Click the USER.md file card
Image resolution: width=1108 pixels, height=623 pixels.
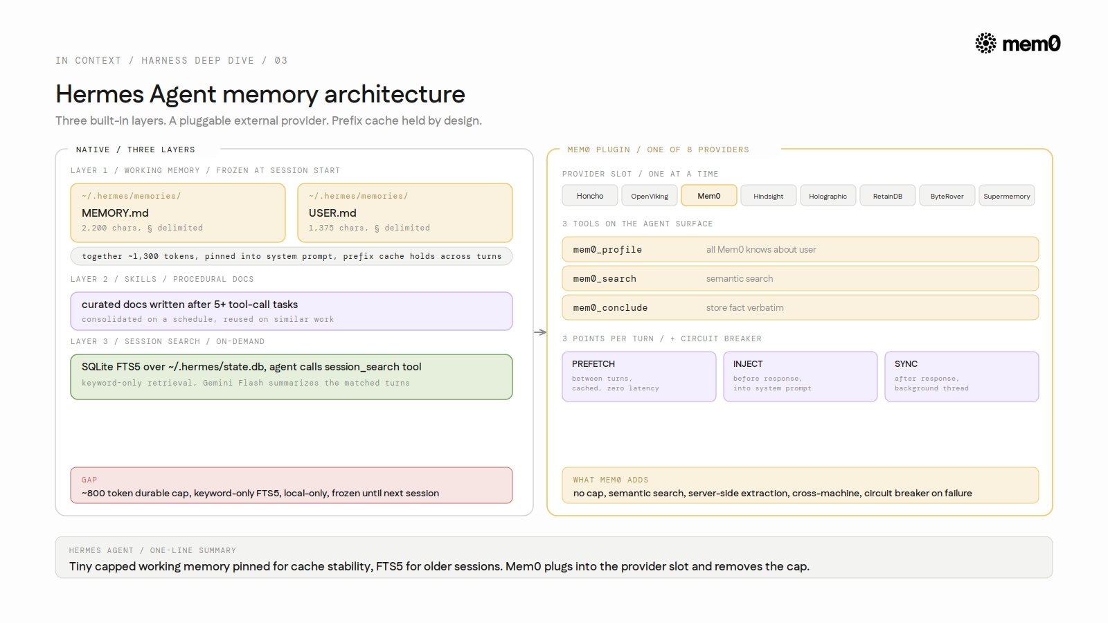[405, 213]
